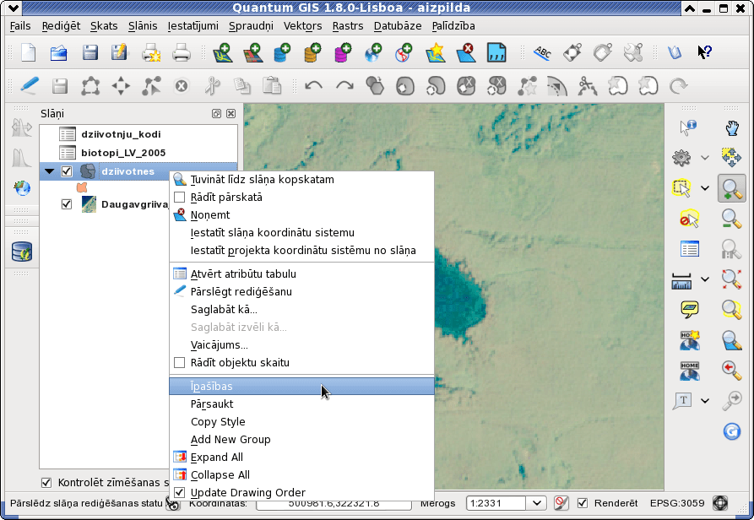The width and height of the screenshot is (754, 520).
Task: Select the Pan Map hand tool
Action: [x=732, y=127]
